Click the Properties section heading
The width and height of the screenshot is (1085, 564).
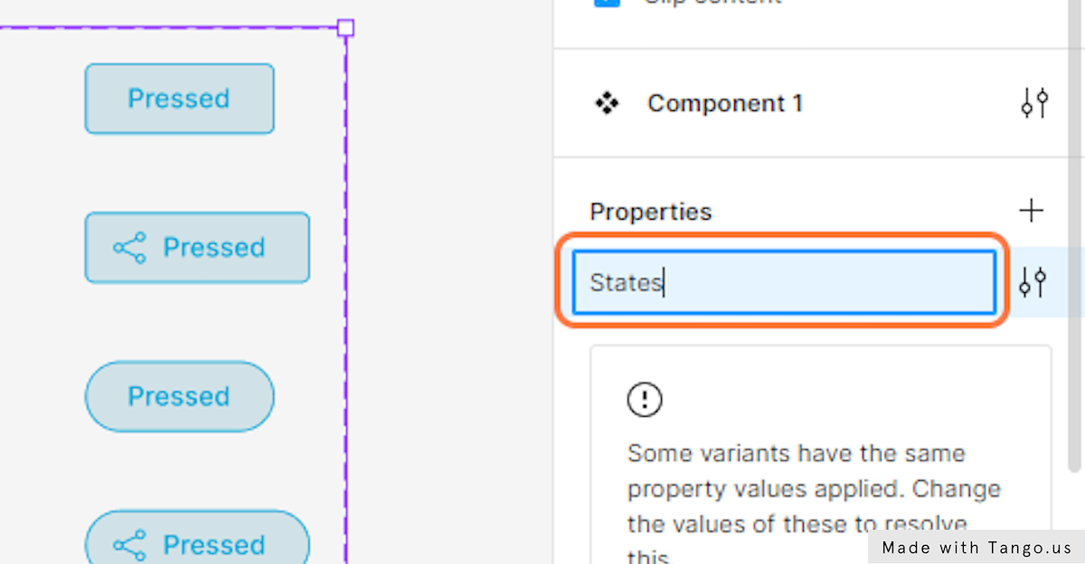click(651, 211)
